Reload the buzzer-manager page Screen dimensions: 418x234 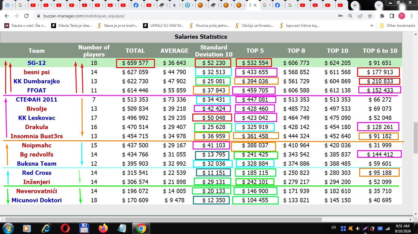[26, 16]
